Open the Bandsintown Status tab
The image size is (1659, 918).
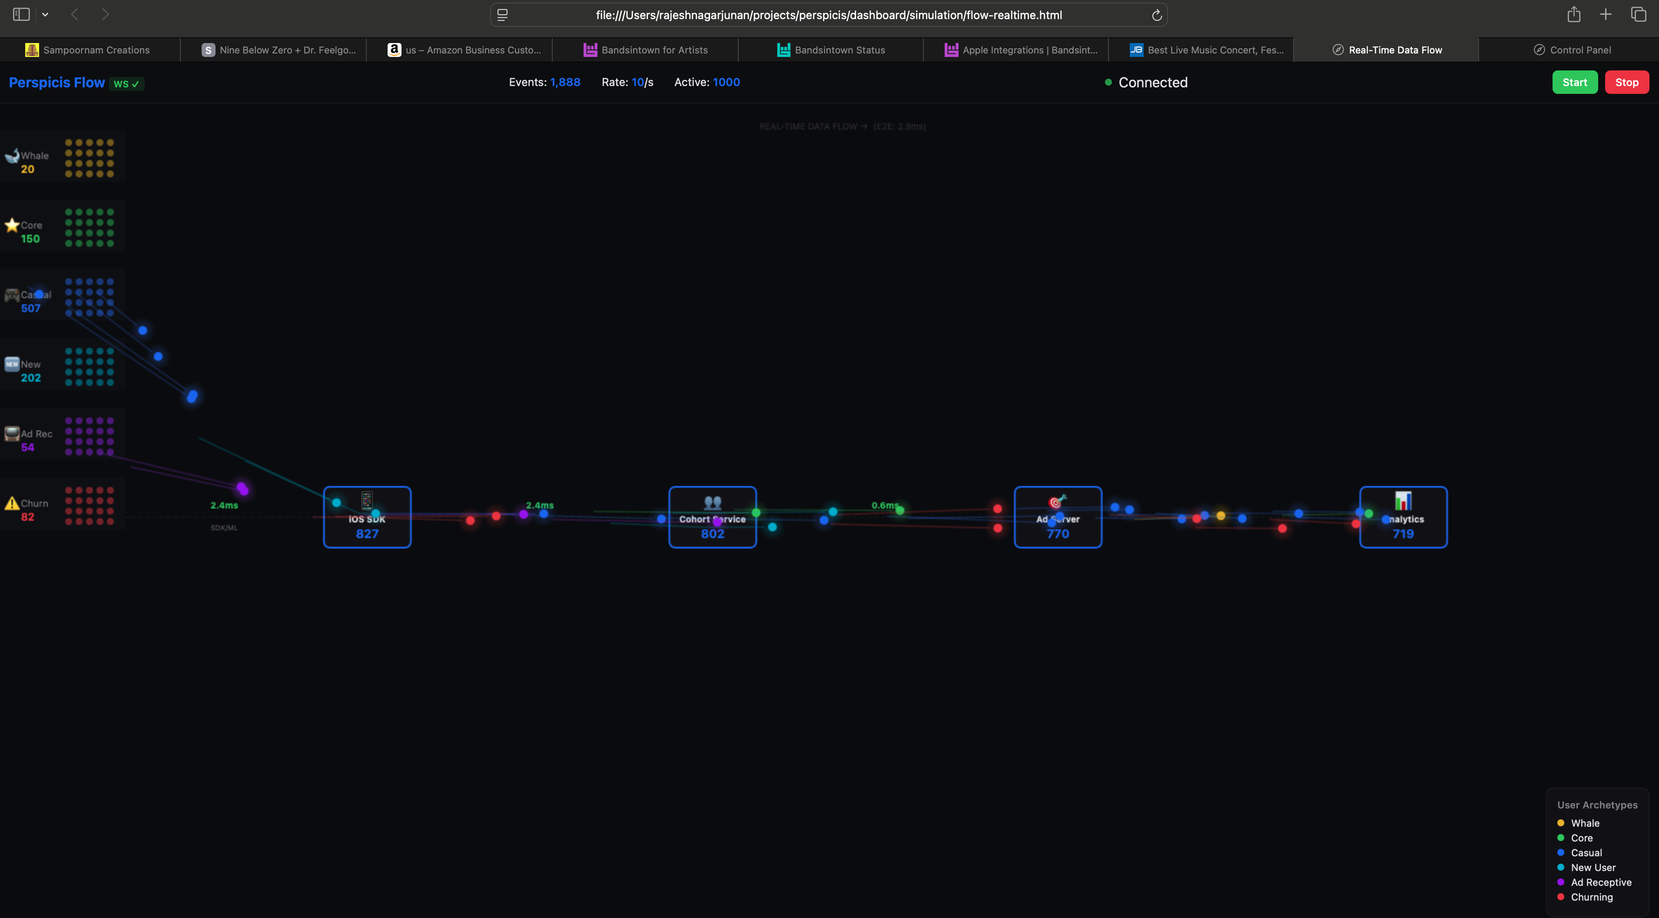coord(830,50)
